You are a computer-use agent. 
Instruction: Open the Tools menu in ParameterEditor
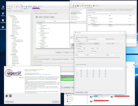pos(80,4)
